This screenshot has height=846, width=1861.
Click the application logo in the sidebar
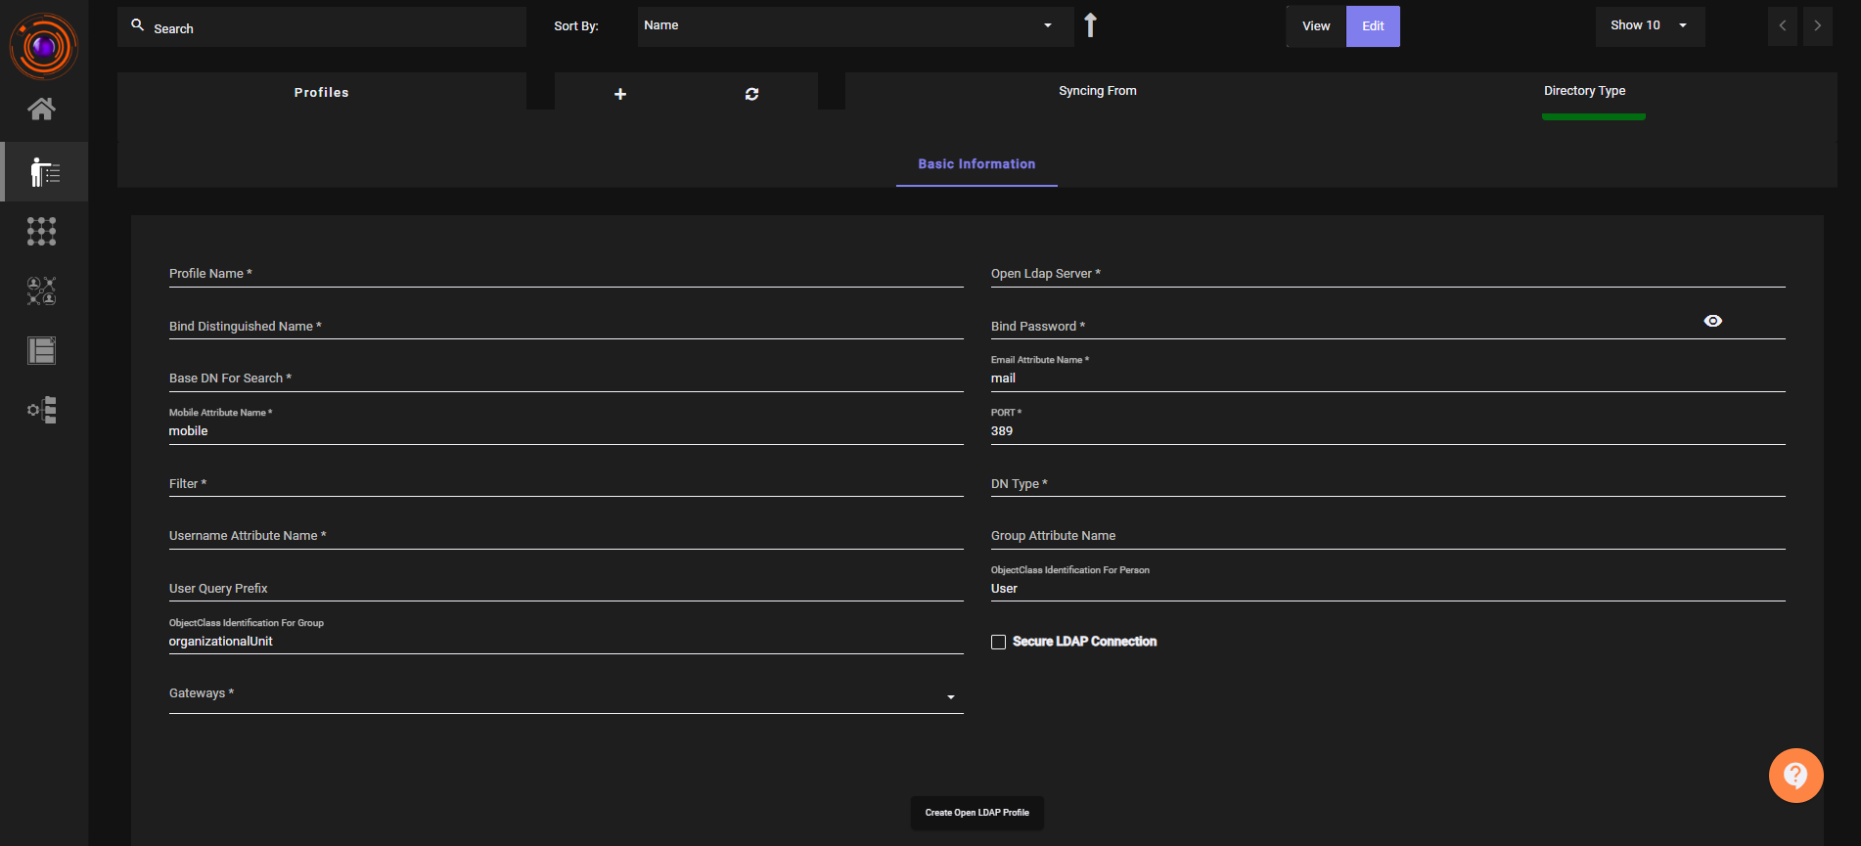[x=44, y=46]
